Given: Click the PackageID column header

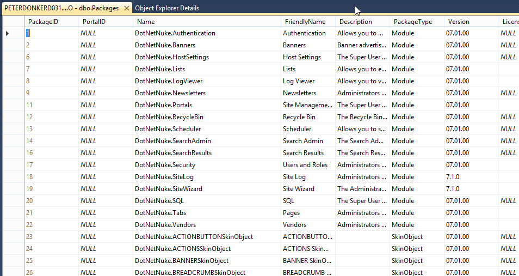Looking at the screenshot, I should 51,22.
